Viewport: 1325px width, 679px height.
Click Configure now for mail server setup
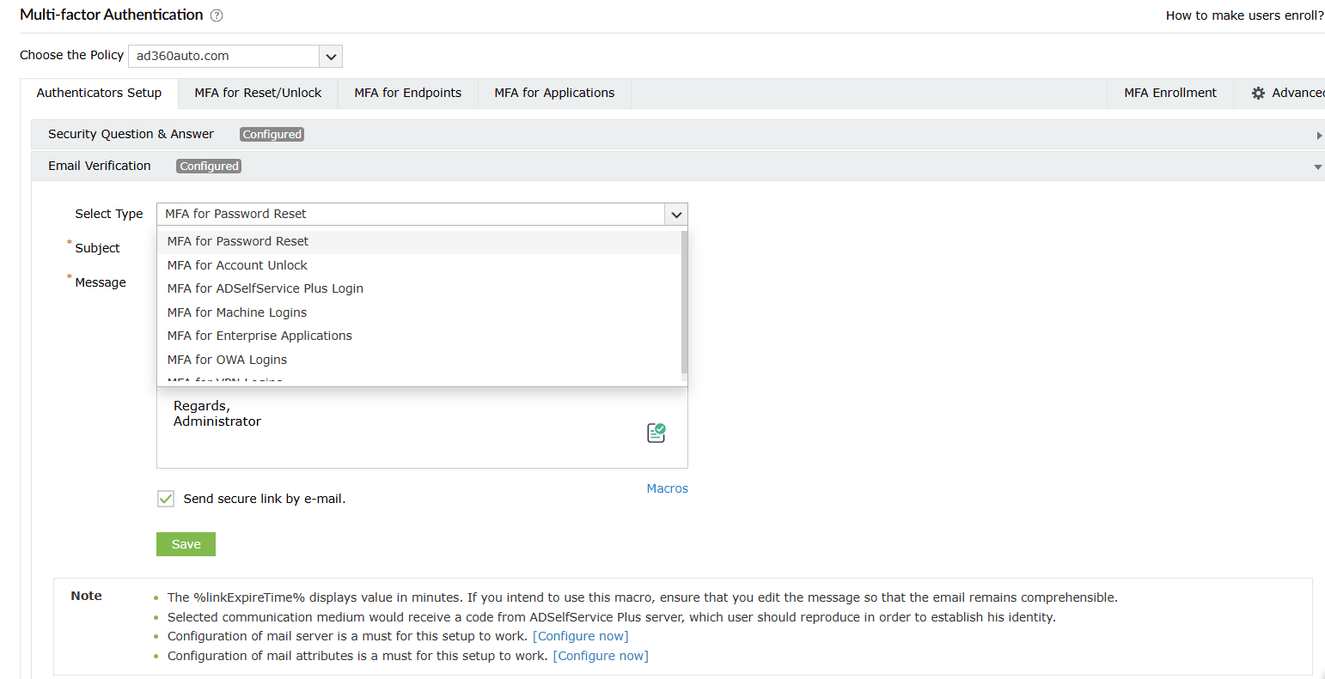point(581,635)
